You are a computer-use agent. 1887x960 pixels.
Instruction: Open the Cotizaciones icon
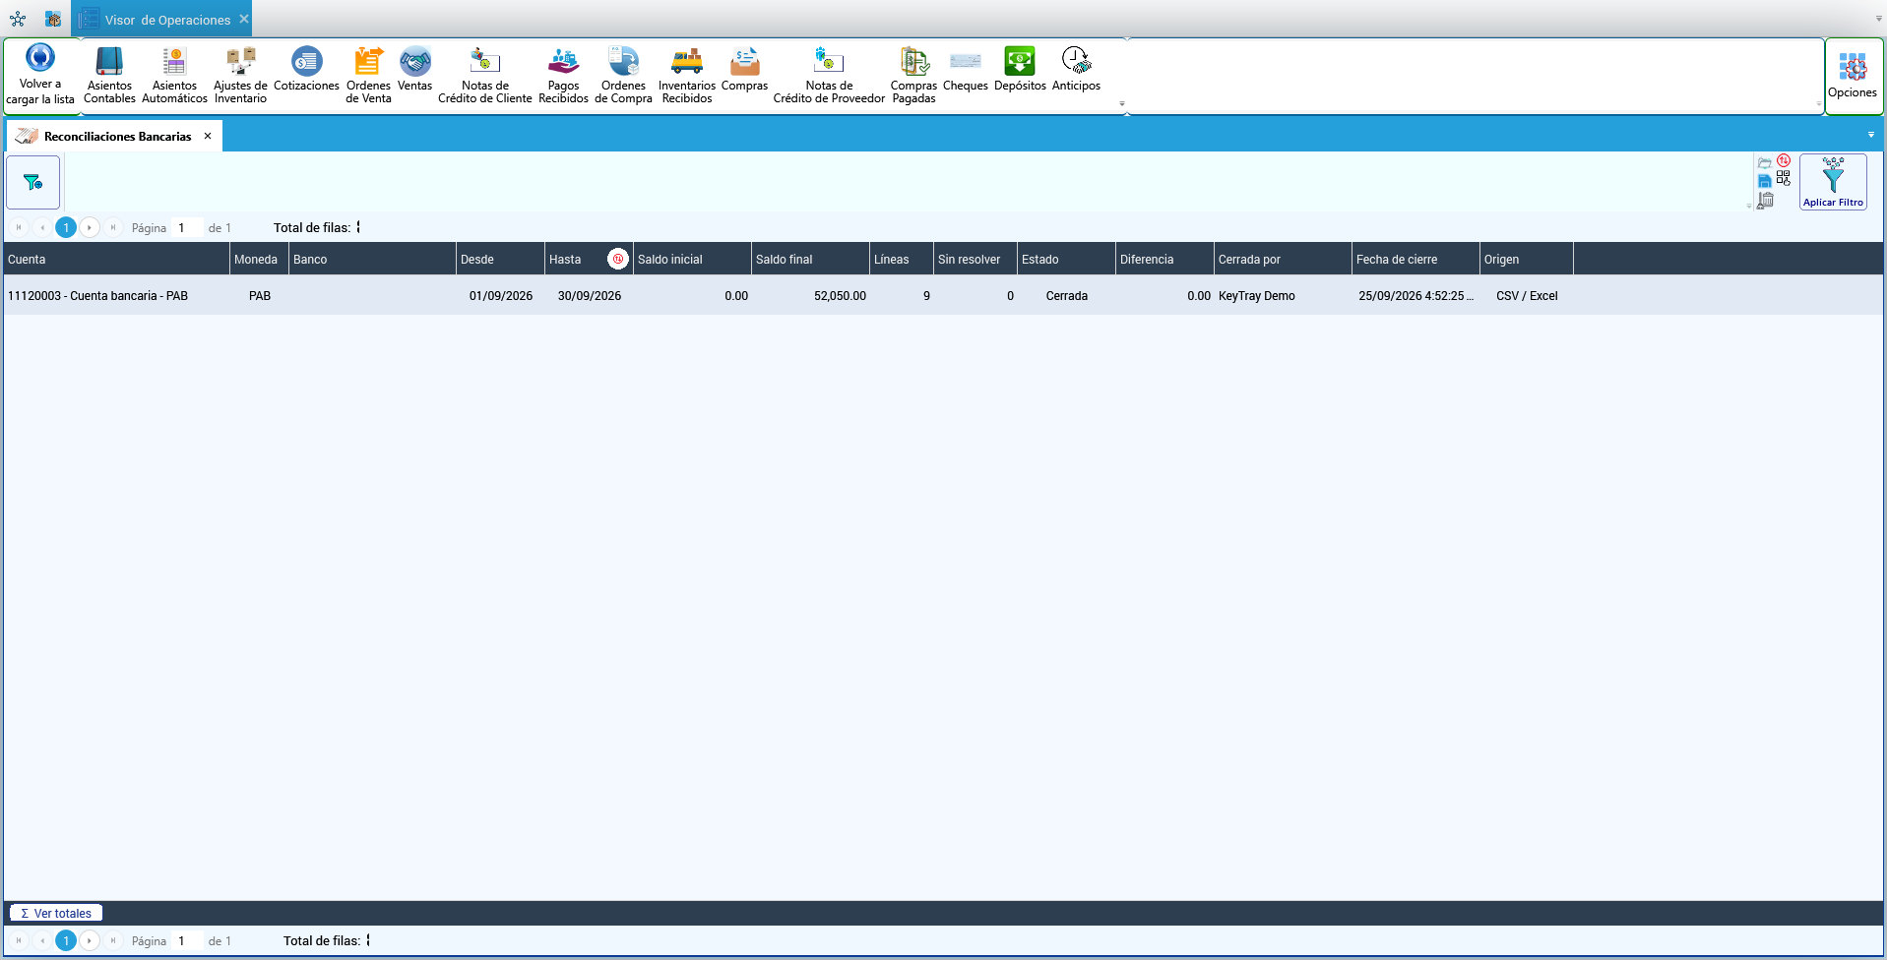click(306, 70)
